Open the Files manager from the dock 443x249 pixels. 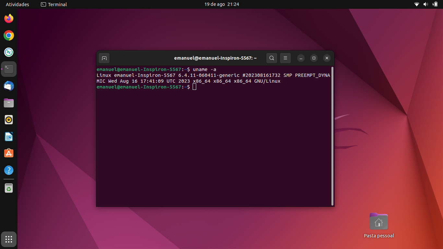click(9, 103)
